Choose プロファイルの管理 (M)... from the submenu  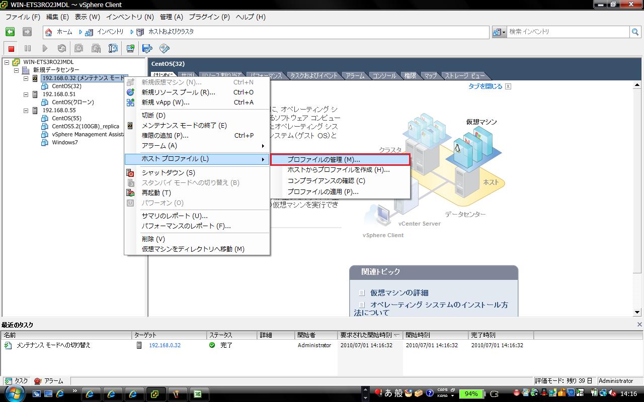pyautogui.click(x=340, y=160)
